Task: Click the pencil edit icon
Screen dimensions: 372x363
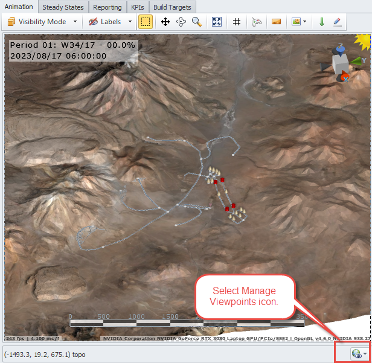Action: pos(337,22)
